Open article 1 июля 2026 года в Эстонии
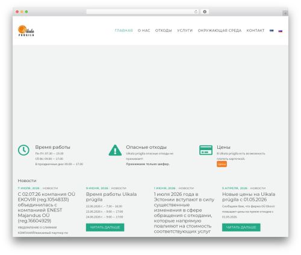Viewport: 301px width, 255px height. pyautogui.click(x=184, y=213)
